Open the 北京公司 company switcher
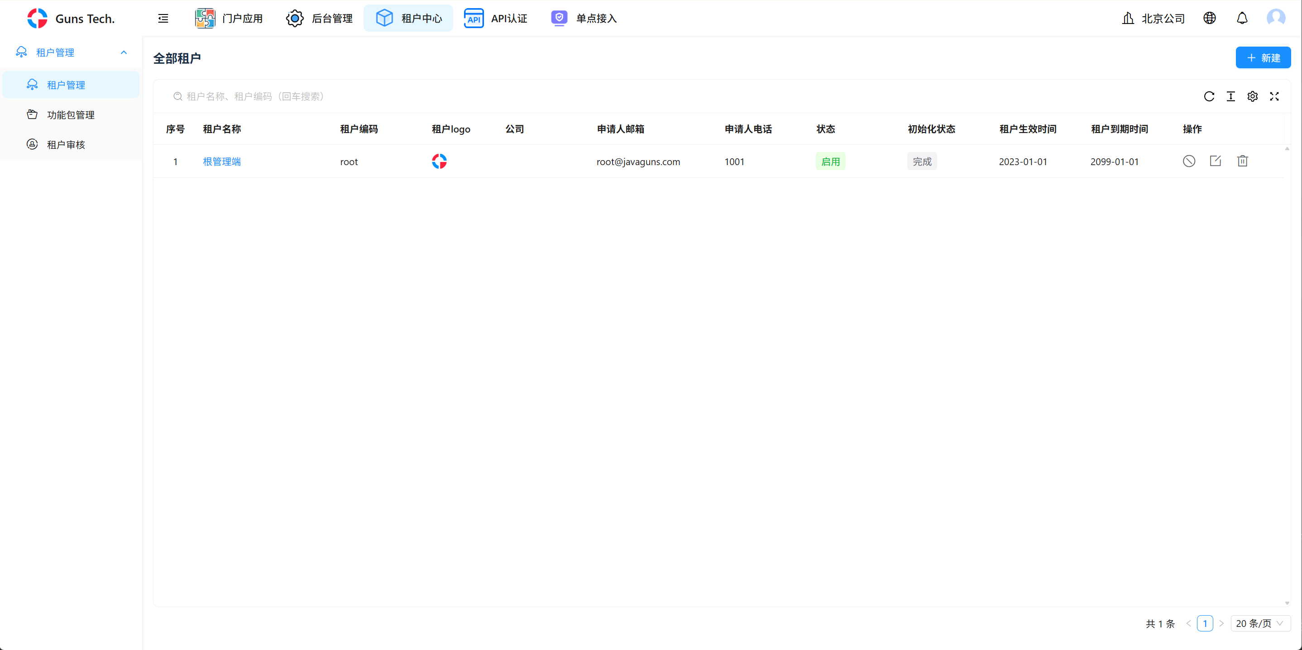Screen dimensions: 1302x650 pos(1153,19)
